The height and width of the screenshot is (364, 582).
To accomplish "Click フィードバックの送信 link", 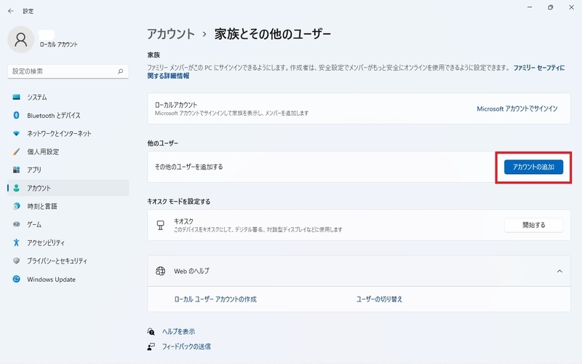I will (186, 347).
